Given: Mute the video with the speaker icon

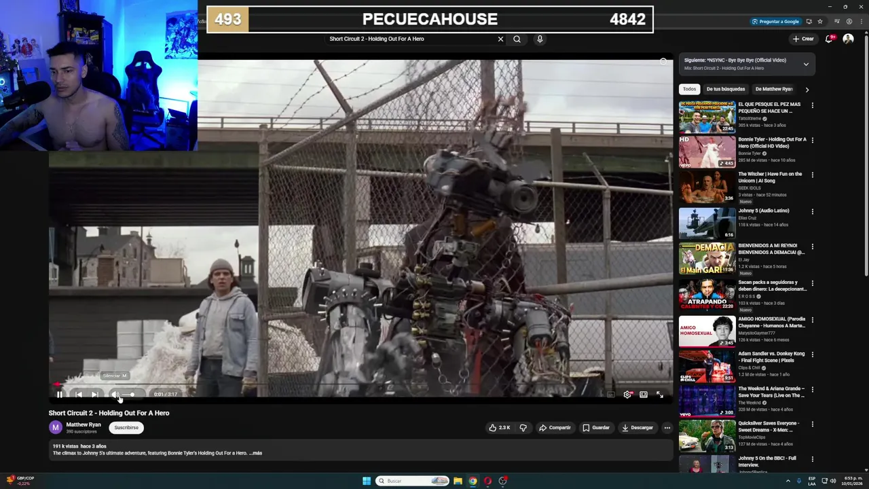Looking at the screenshot, I should [x=115, y=395].
